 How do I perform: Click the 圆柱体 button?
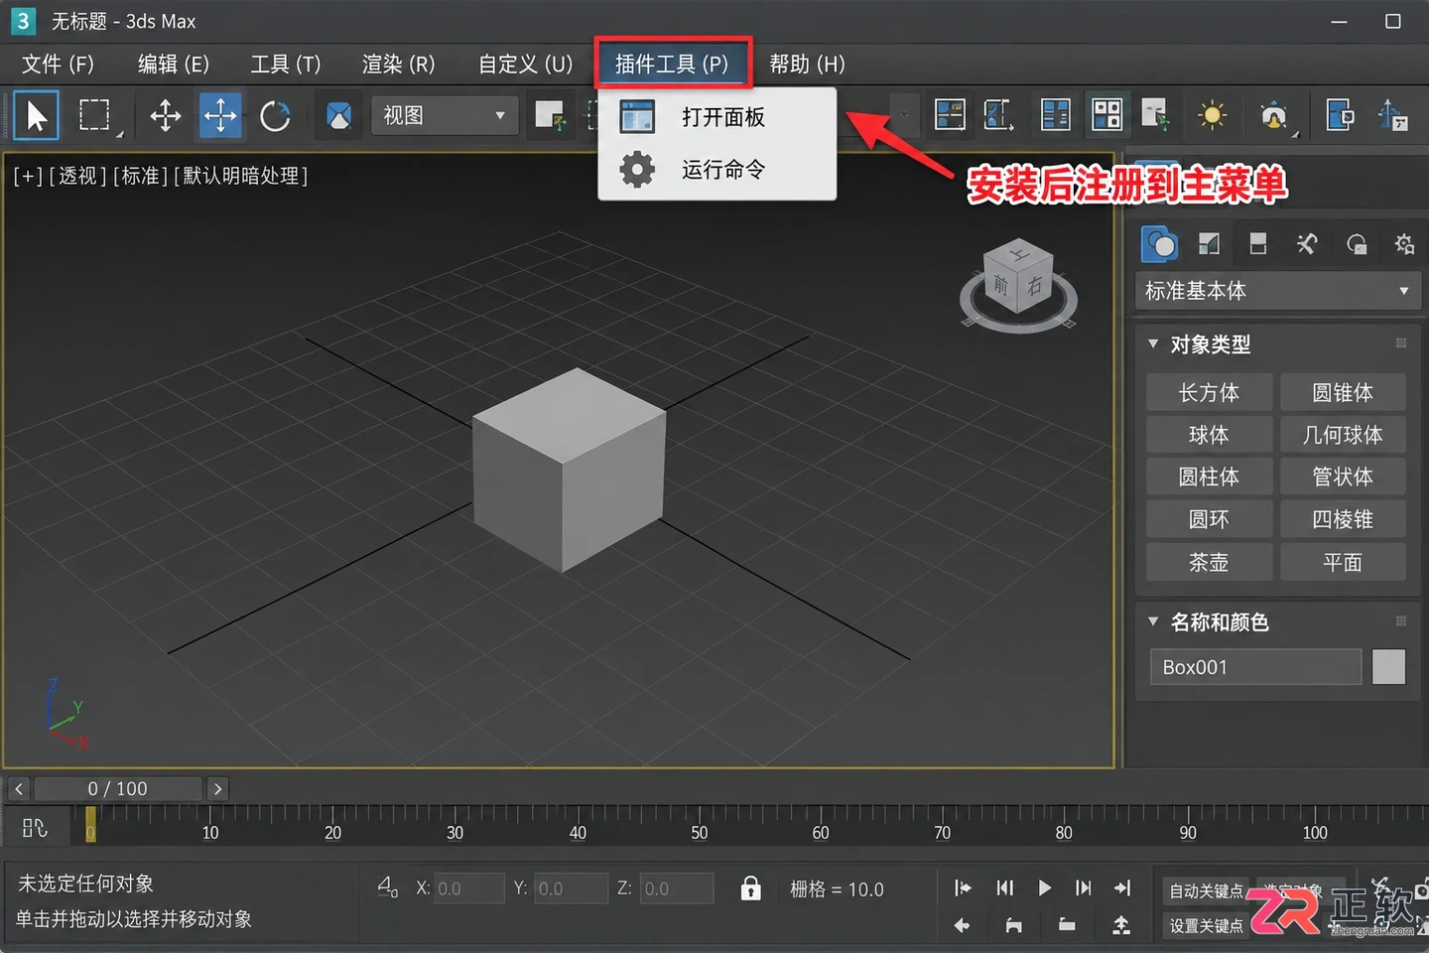pos(1209,477)
